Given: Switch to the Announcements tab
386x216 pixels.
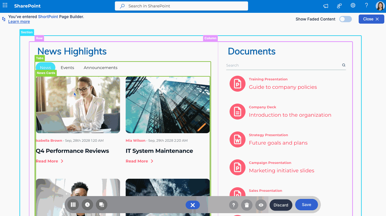Looking at the screenshot, I should tap(100, 68).
